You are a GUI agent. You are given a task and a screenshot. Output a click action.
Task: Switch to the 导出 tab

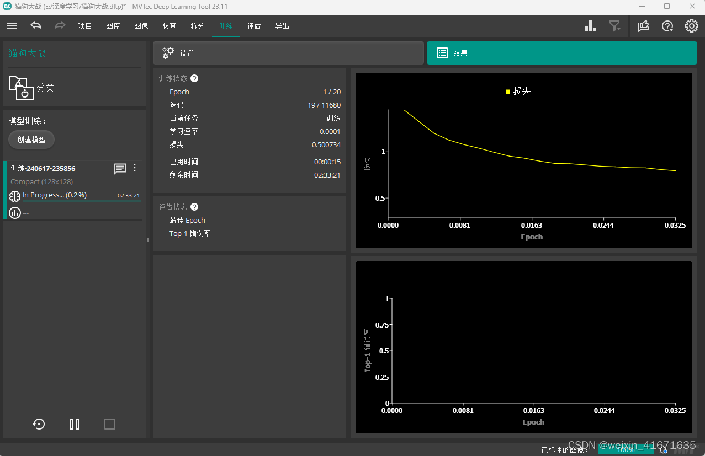point(282,26)
